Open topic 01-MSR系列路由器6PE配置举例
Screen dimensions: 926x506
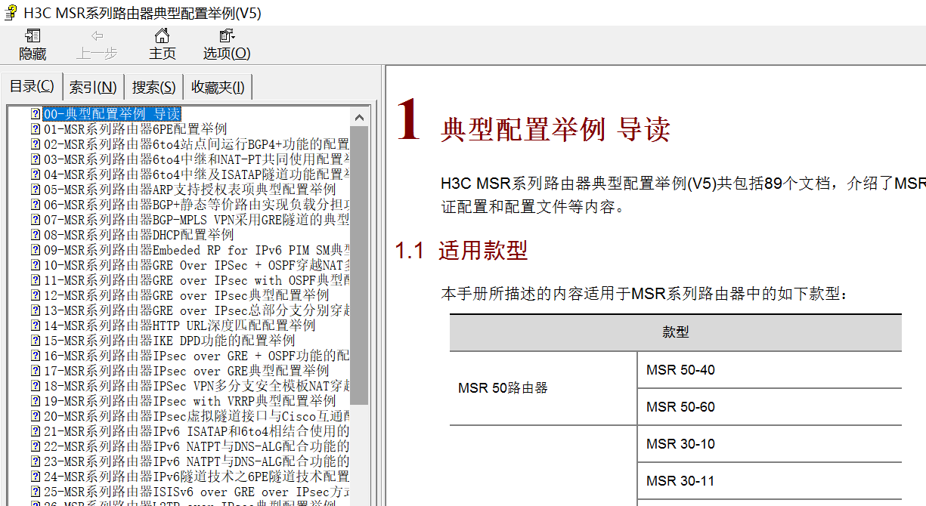coord(135,129)
